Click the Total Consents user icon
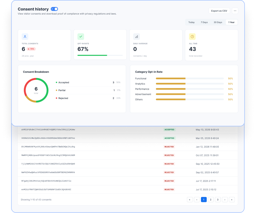Viewport: 256px width, 213px height. point(25,37)
